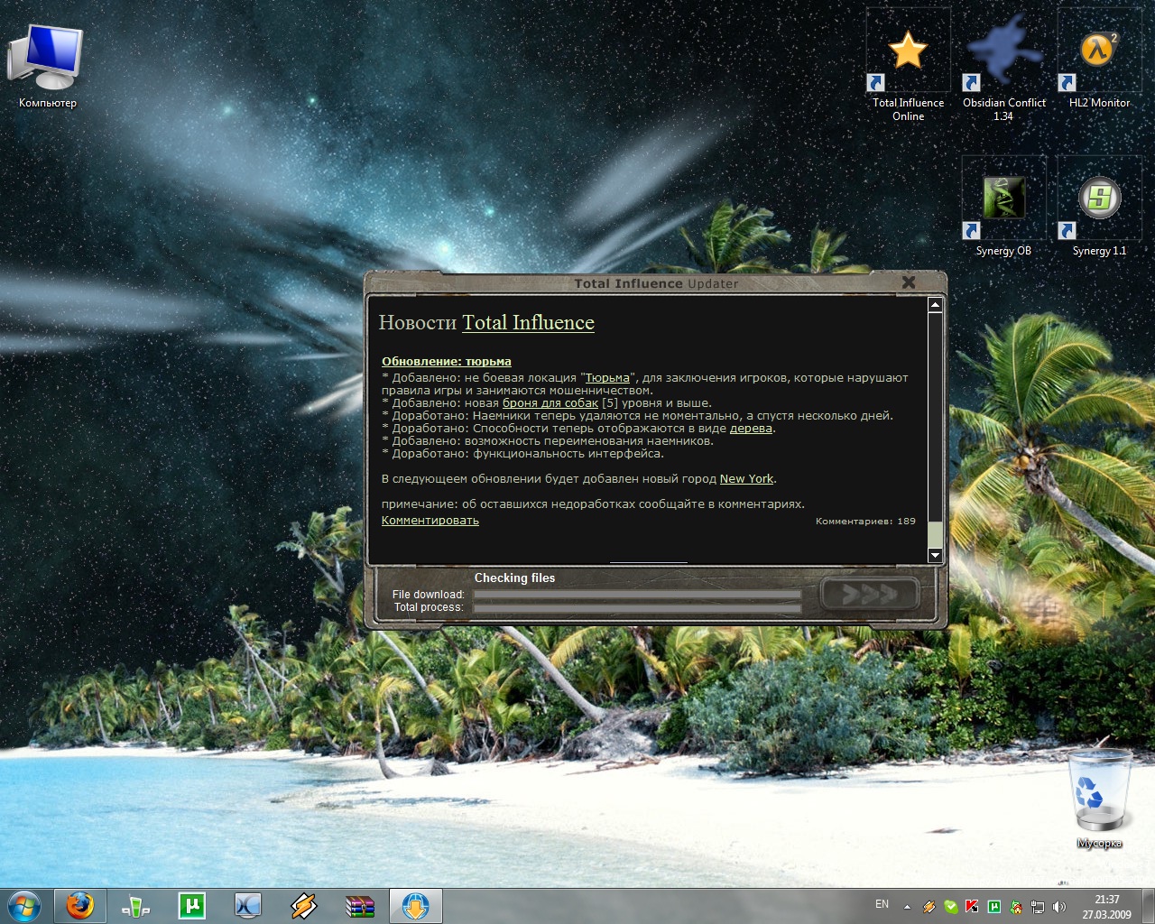1155x924 pixels.
Task: Click the green checkmark tray icon
Action: coord(950,906)
